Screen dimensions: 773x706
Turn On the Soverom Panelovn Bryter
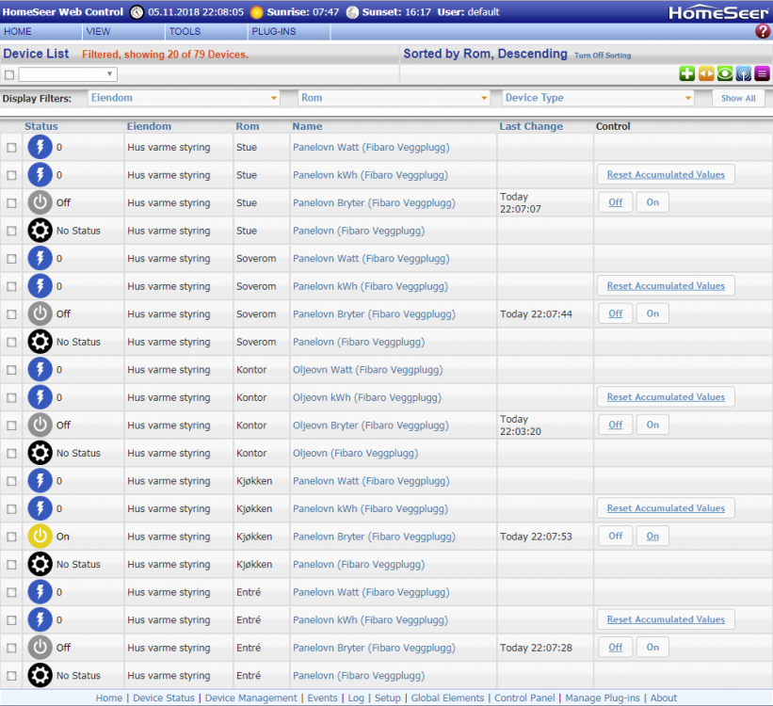coord(652,314)
